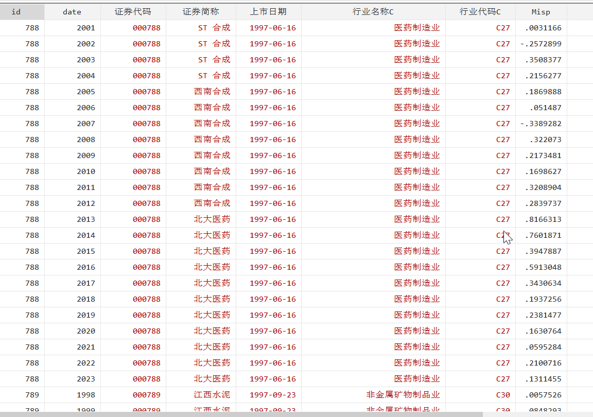Select the 非金属矿物制品业 cell in the 1998 row
The width and height of the screenshot is (593, 417).
[403, 395]
